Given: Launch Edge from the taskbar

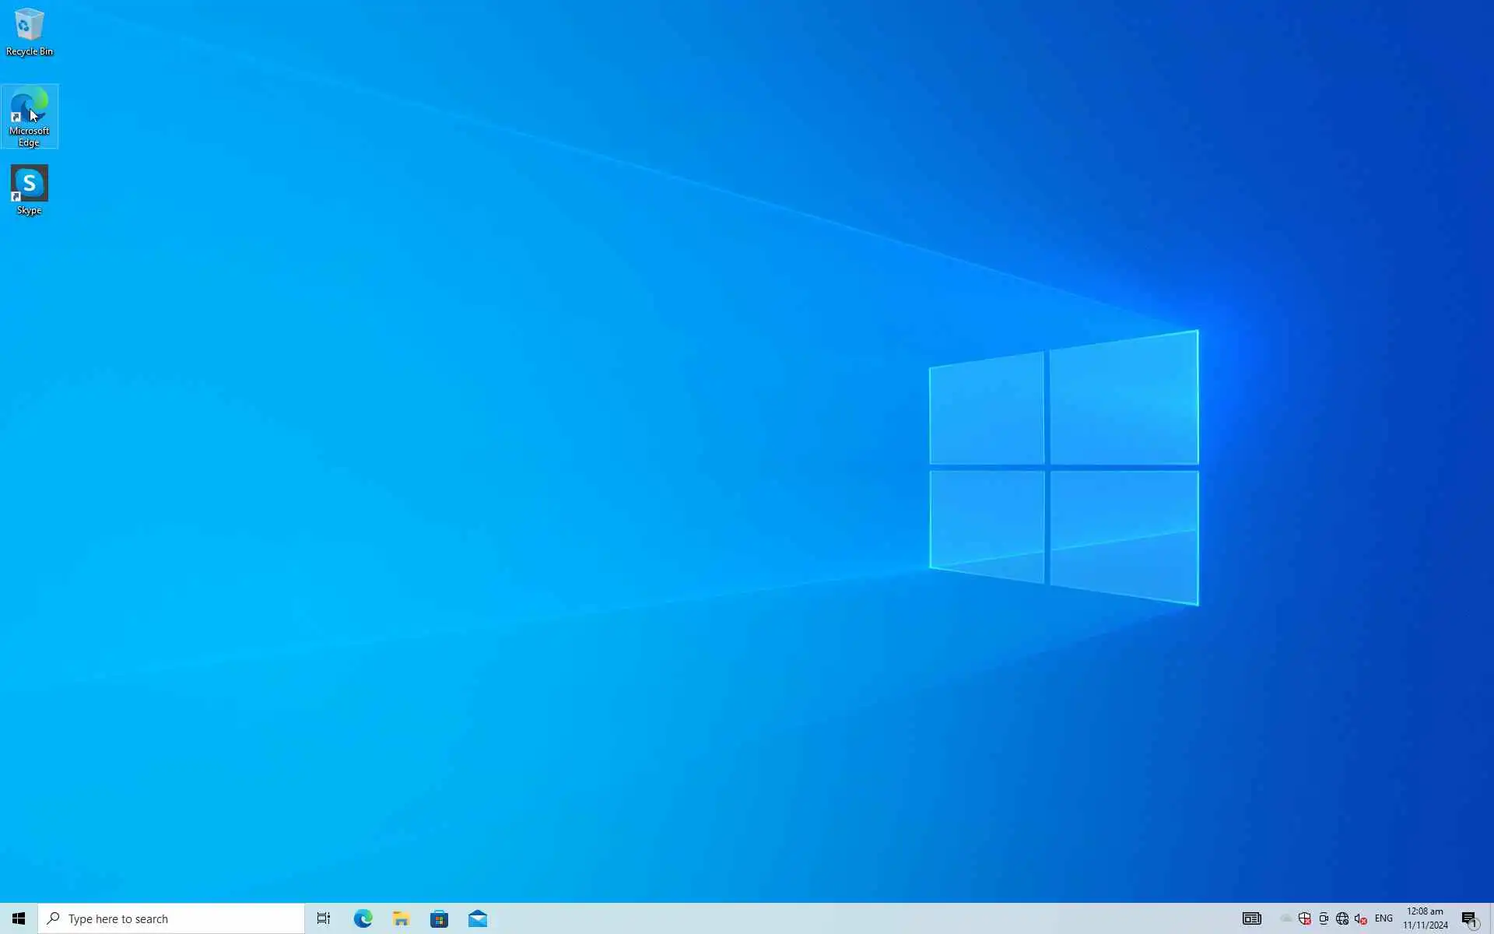Looking at the screenshot, I should [363, 918].
